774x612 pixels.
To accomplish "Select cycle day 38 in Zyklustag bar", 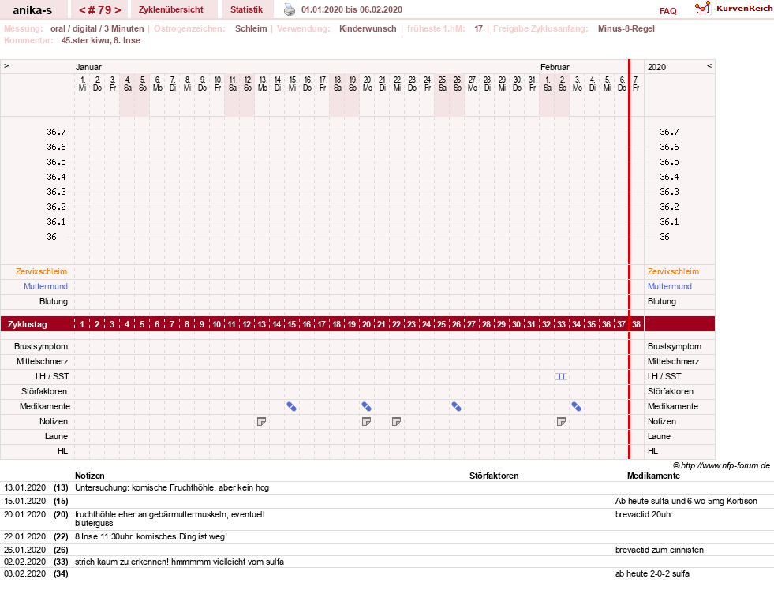I will (x=636, y=324).
